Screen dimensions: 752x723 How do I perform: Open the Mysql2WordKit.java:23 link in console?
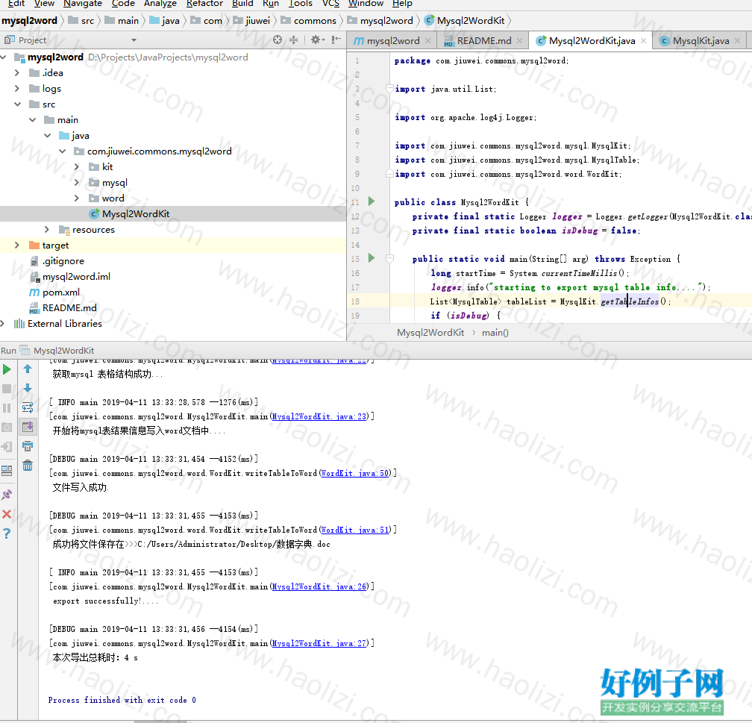point(319,416)
